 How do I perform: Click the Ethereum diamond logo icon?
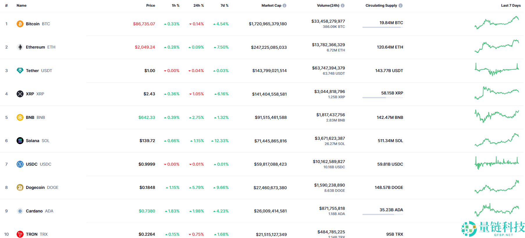pos(20,47)
